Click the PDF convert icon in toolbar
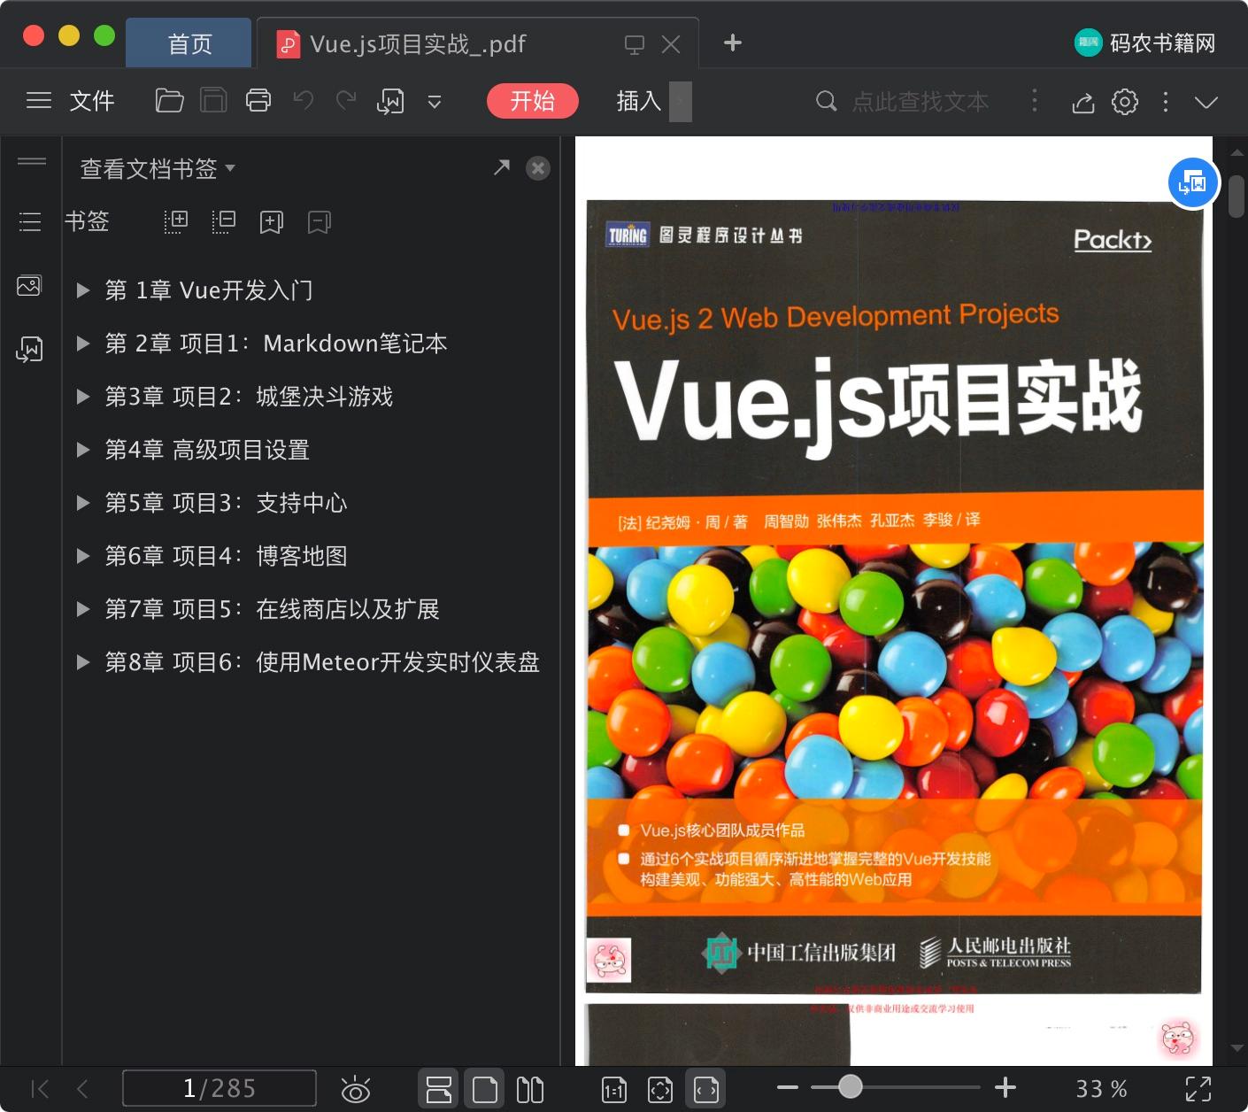The height and width of the screenshot is (1112, 1248). [390, 102]
